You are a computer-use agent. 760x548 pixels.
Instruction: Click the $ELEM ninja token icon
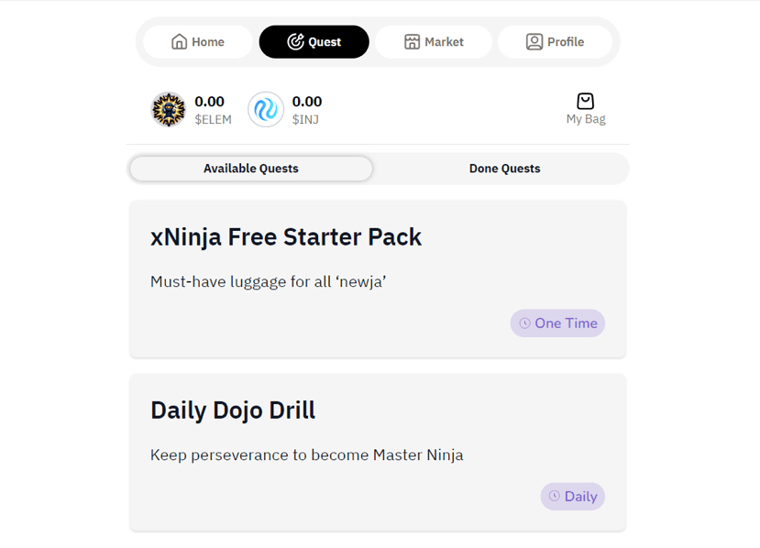click(169, 110)
